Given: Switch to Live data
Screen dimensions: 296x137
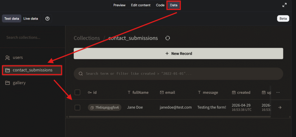Looking at the screenshot, I should (31, 19).
